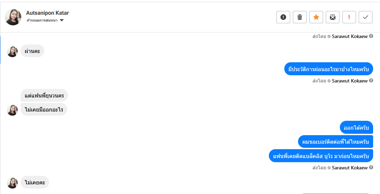The width and height of the screenshot is (380, 194).
Task: Select the blue ออกได้ครับ message bubble
Action: pos(356,128)
